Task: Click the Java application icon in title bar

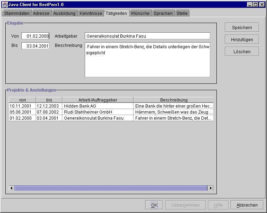Action: tap(5, 4)
